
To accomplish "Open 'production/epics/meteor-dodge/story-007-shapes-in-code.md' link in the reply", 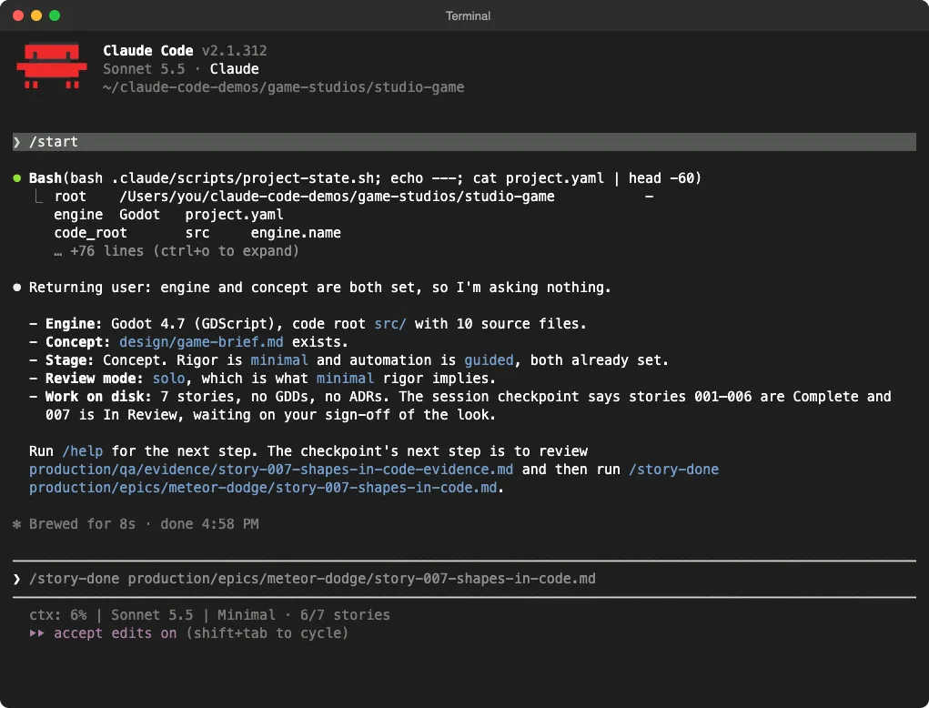I will 262,488.
